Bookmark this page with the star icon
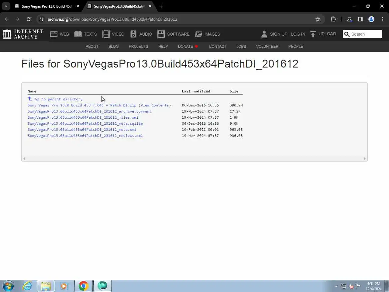This screenshot has width=389, height=292. [318, 19]
